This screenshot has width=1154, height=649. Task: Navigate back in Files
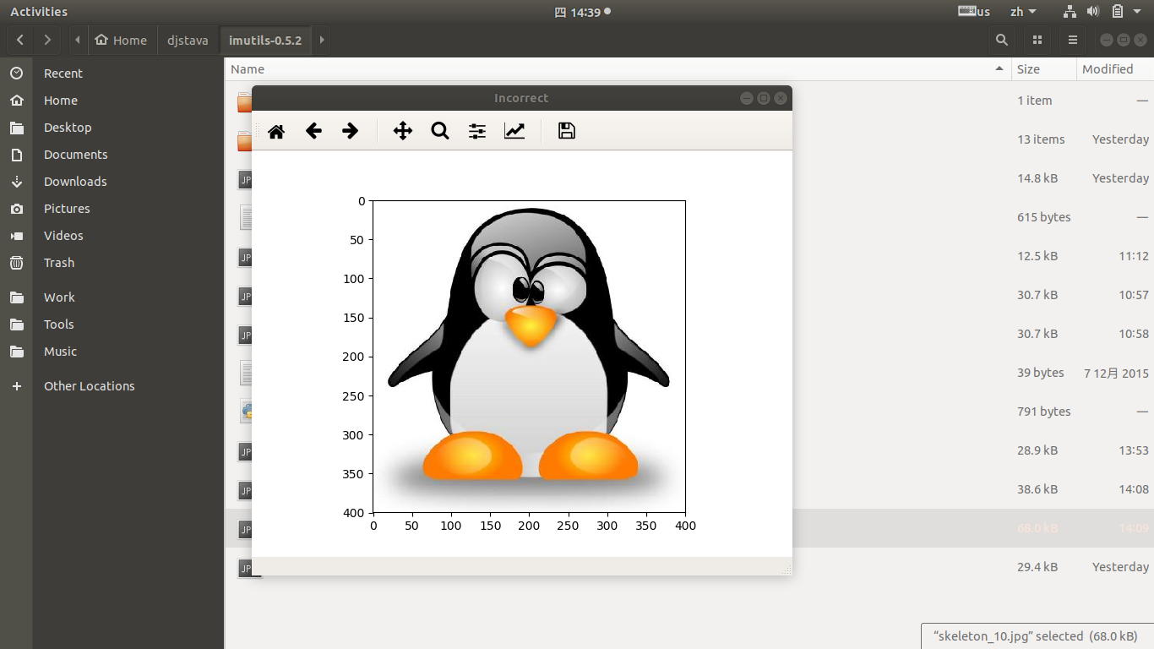coord(20,40)
